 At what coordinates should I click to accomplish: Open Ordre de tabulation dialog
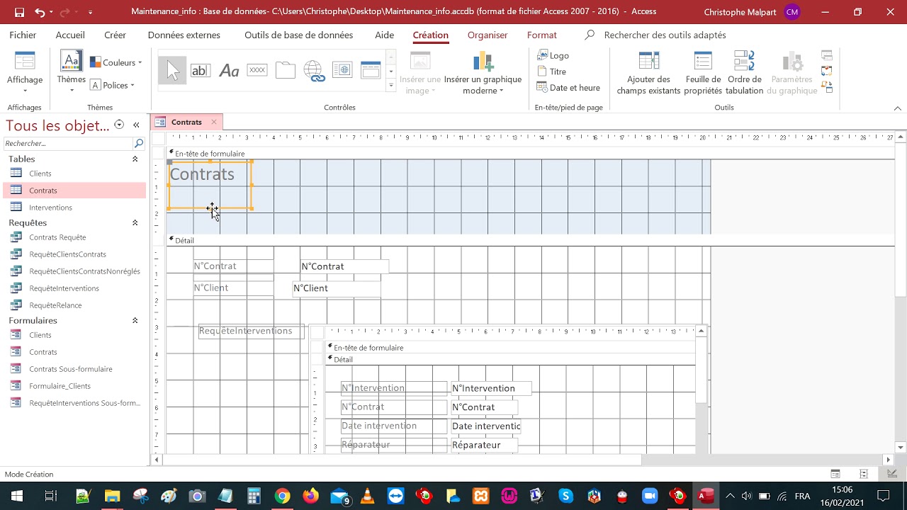(744, 73)
